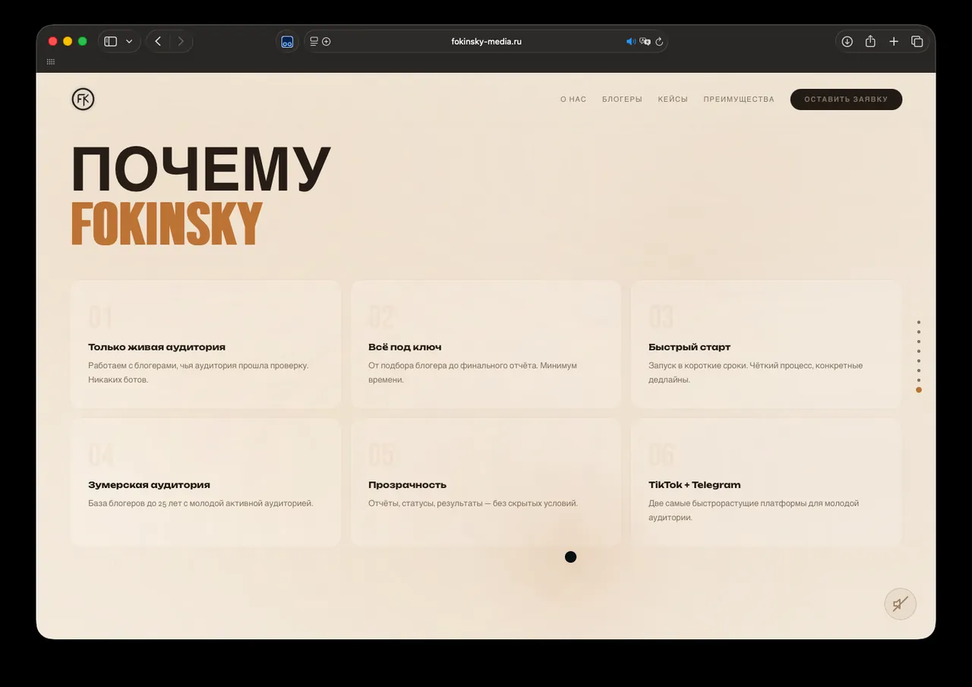Select the Всё под ключ card
The image size is (972, 687).
click(x=486, y=345)
